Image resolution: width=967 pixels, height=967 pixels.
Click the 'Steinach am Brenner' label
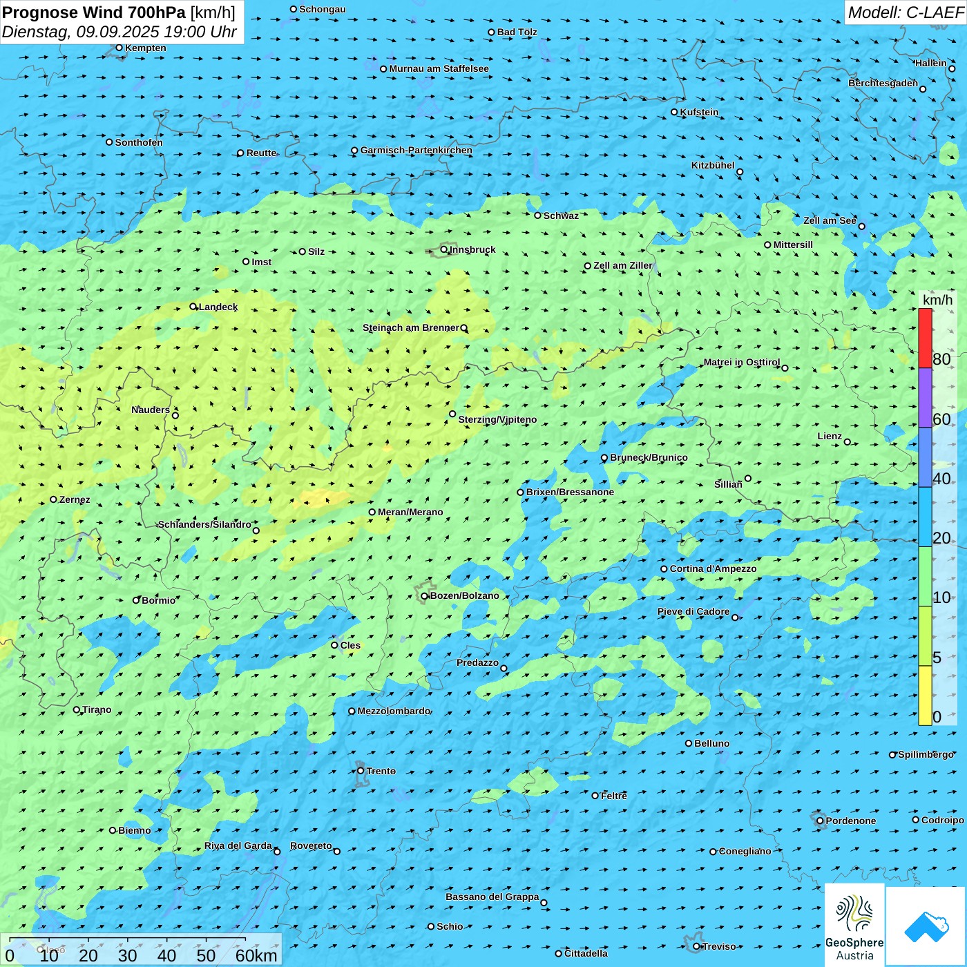coord(410,327)
